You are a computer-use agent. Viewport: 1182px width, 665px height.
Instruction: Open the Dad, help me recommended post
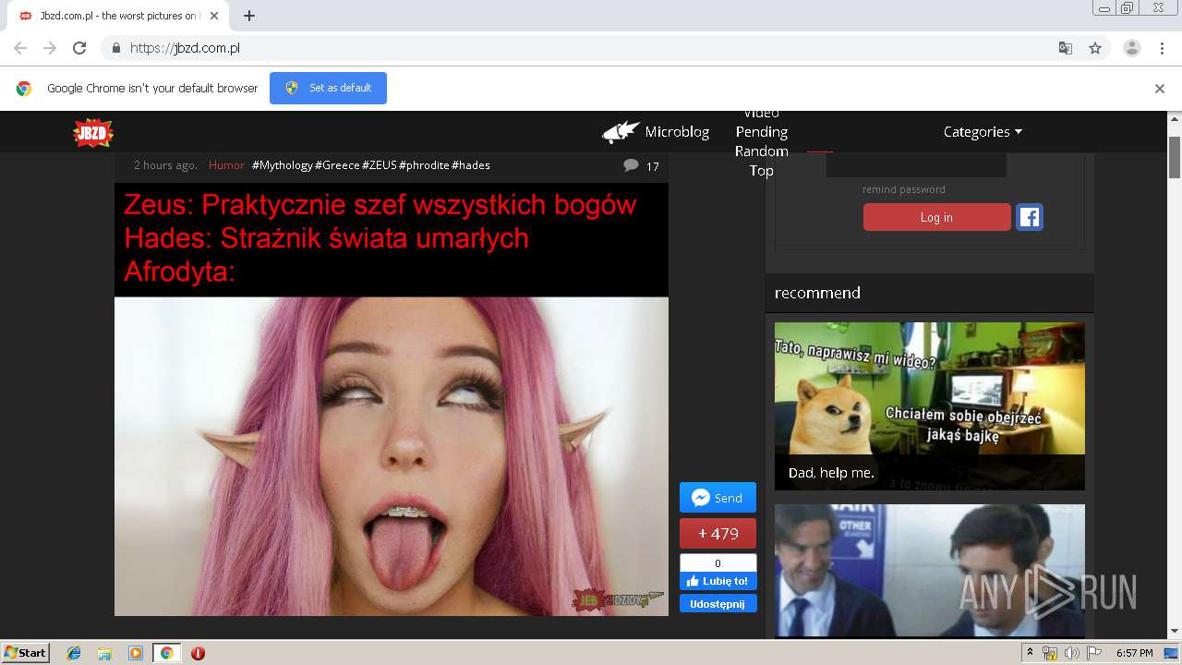click(929, 406)
